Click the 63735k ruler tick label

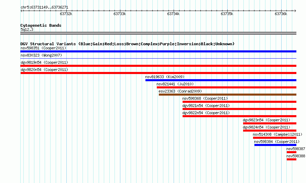point(227,14)
